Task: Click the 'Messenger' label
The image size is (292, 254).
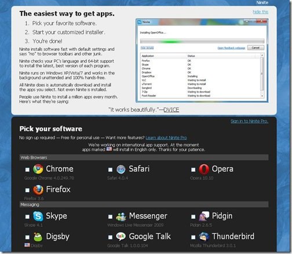Action: coord(148,216)
